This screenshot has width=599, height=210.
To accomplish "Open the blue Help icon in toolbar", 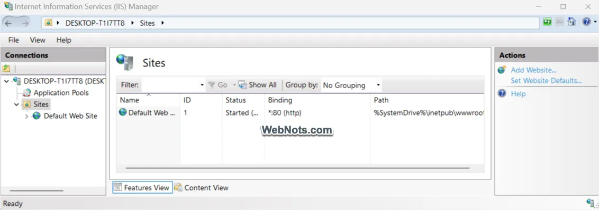I will point(587,22).
